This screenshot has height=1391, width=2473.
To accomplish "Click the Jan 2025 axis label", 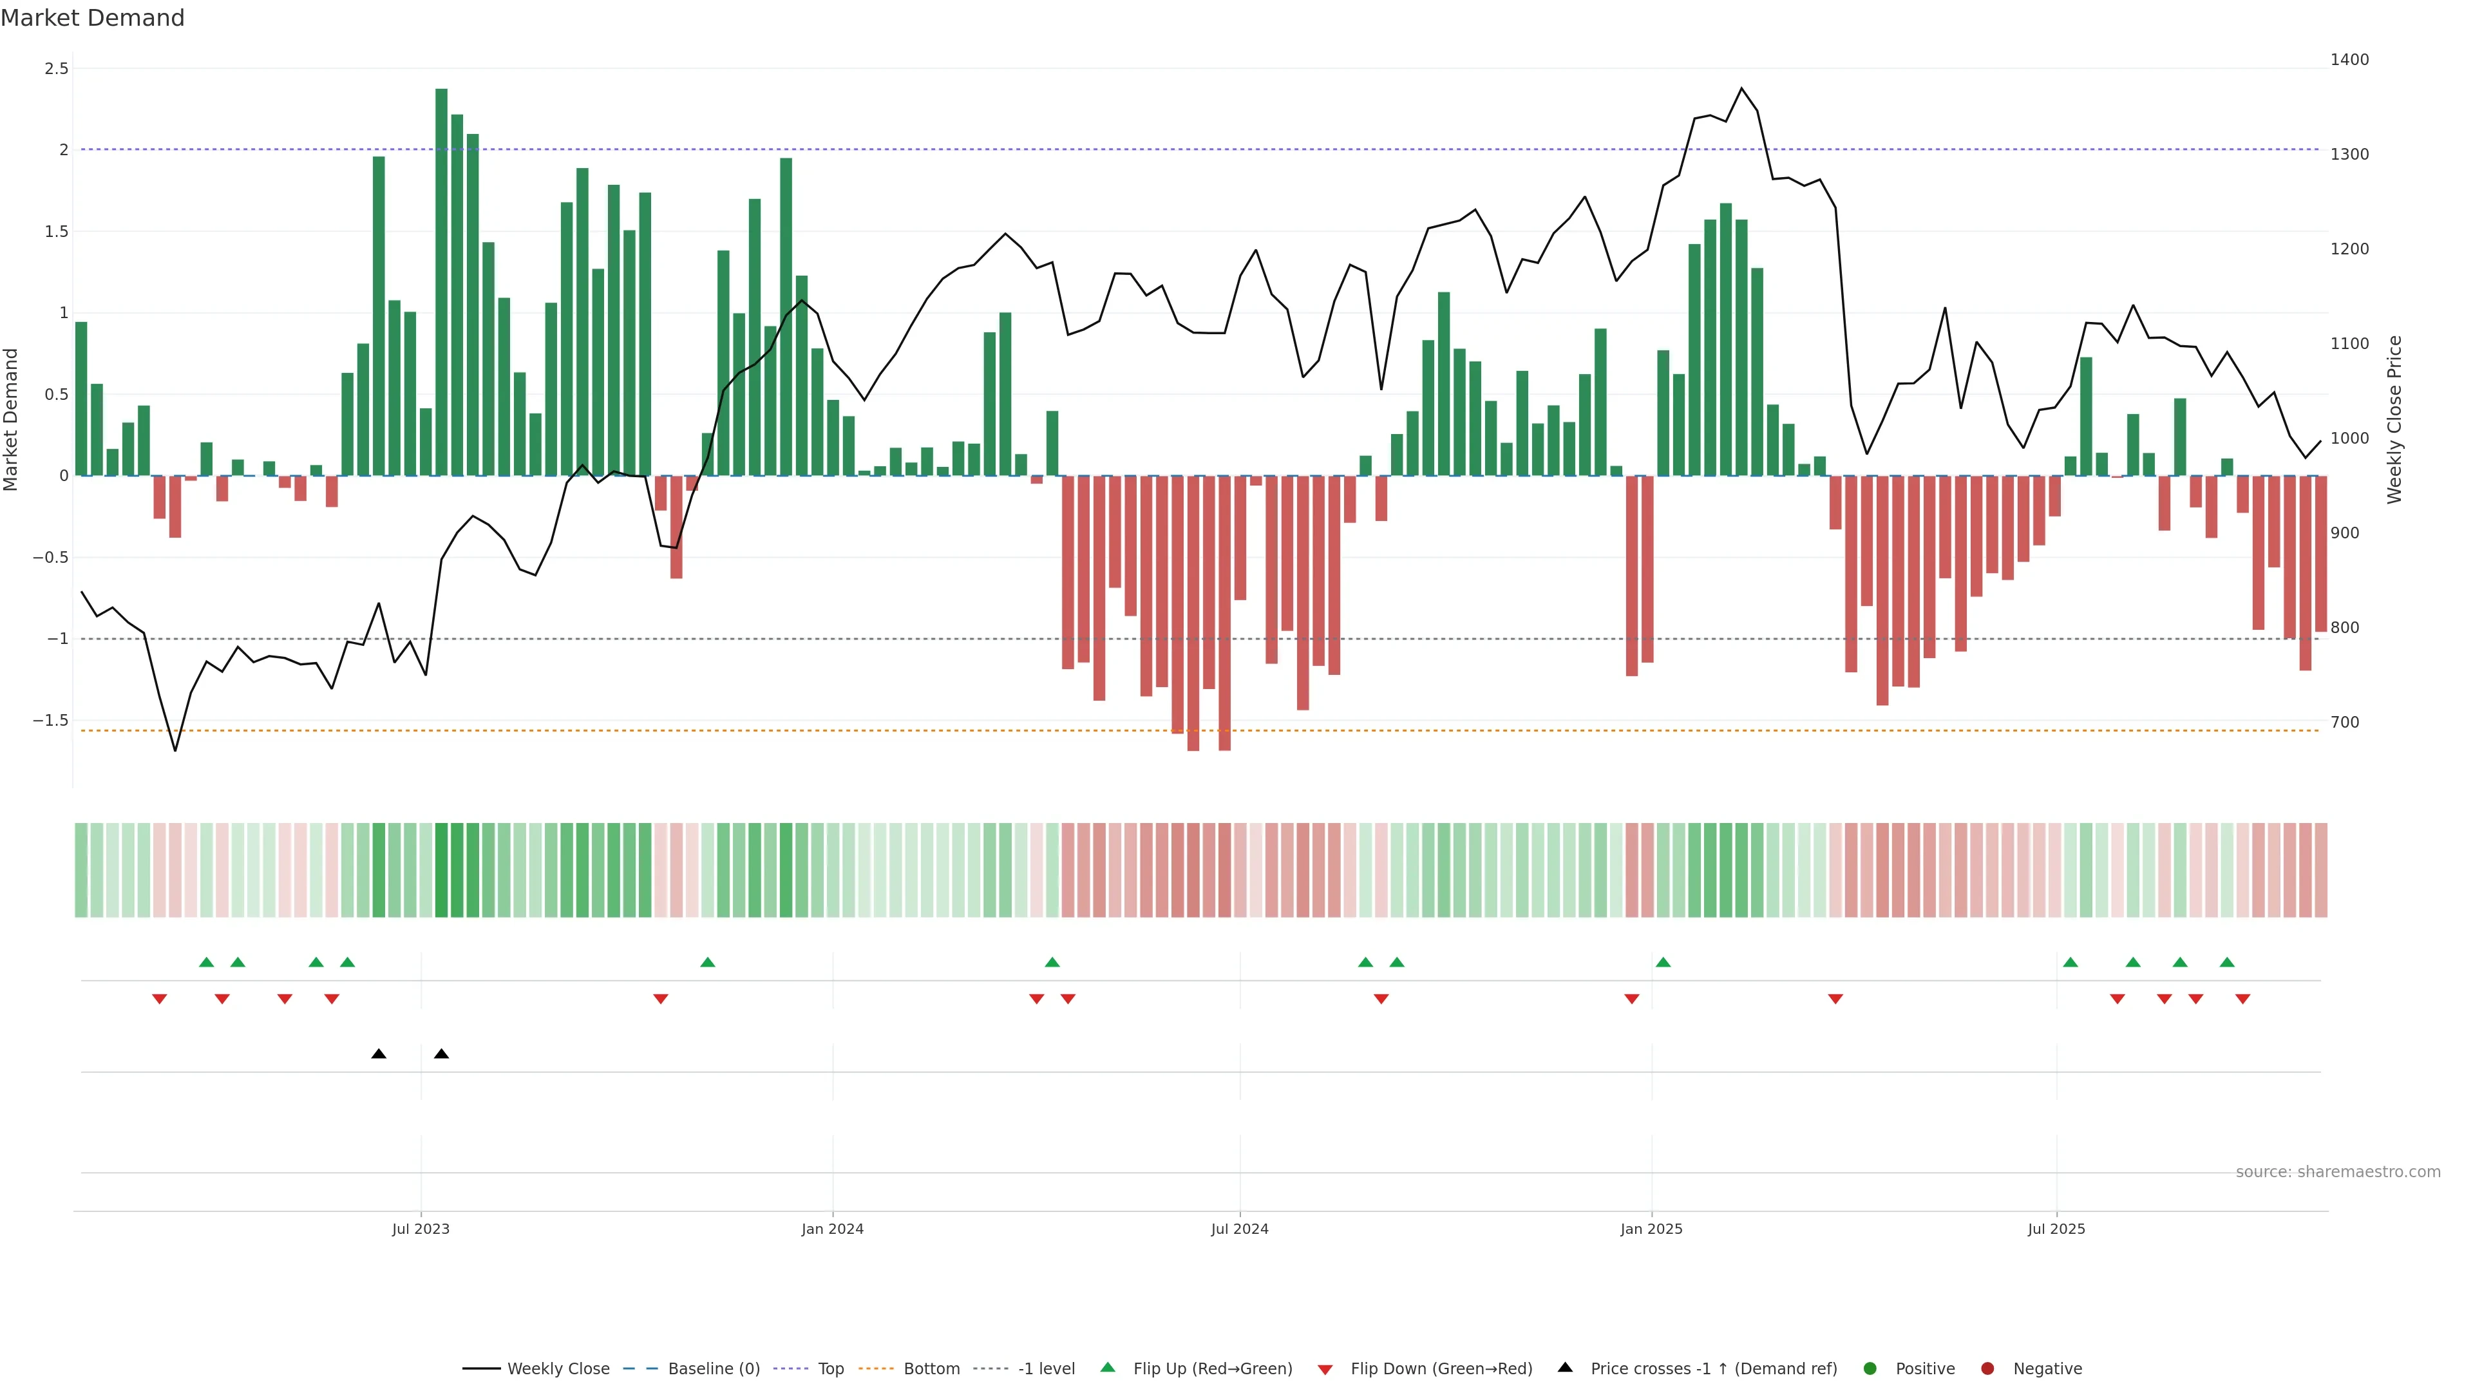I will 1651,1229.
